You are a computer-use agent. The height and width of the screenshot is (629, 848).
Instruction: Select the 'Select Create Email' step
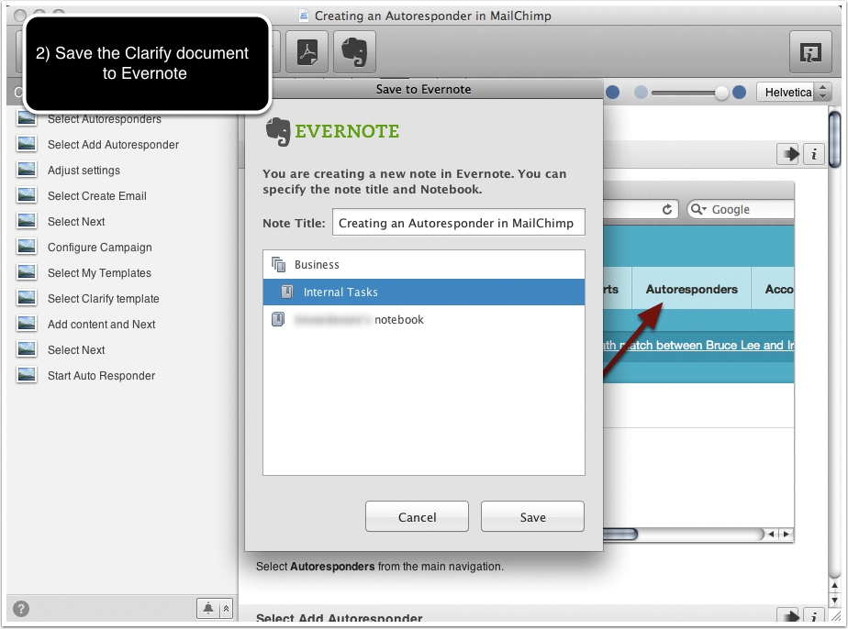[x=96, y=196]
